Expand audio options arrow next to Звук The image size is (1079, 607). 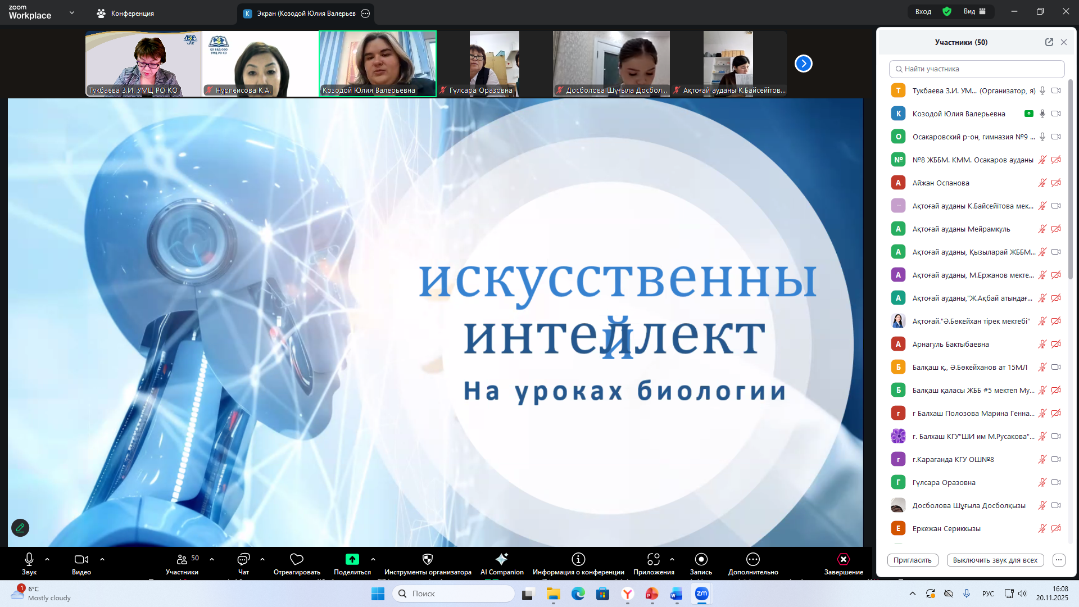pos(47,559)
